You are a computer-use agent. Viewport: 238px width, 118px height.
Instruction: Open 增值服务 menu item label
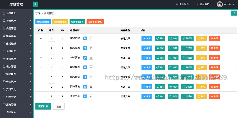pyautogui.click(x=11, y=112)
